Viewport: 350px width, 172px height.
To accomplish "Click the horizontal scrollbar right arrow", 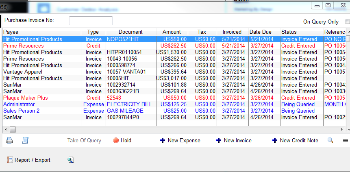I will [342, 129].
